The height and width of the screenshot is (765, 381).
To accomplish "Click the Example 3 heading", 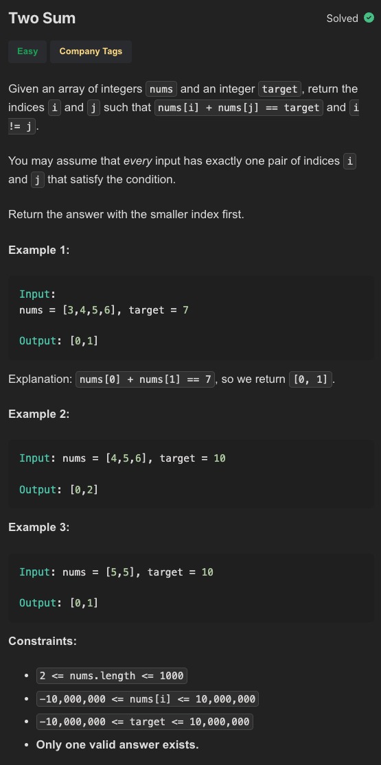I will 39,528.
